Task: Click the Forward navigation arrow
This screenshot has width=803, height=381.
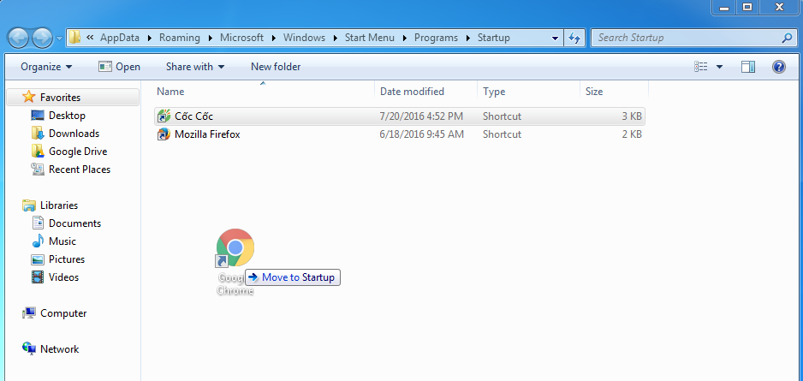Action: 42,38
